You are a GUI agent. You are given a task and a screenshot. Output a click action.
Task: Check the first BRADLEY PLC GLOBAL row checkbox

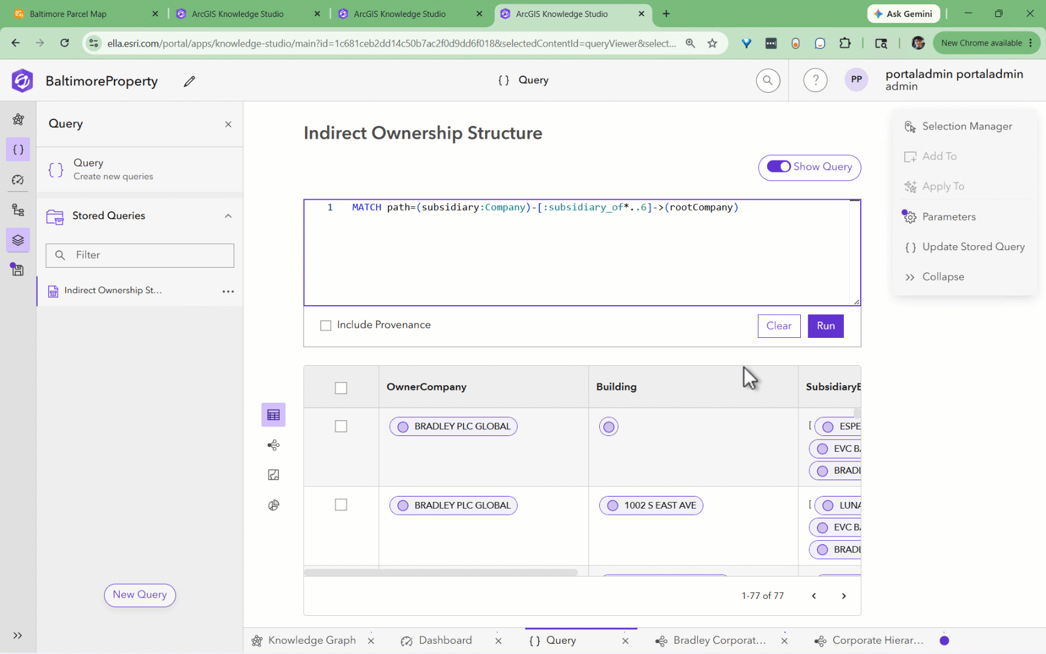[x=341, y=426]
